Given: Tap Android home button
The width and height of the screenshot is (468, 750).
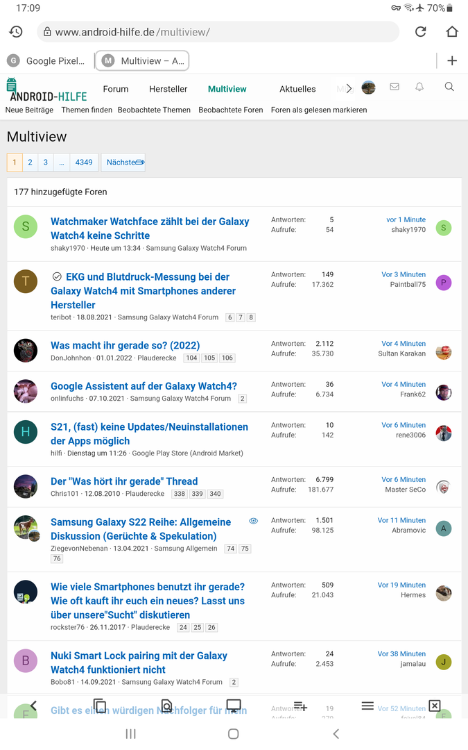Looking at the screenshot, I should click(233, 734).
